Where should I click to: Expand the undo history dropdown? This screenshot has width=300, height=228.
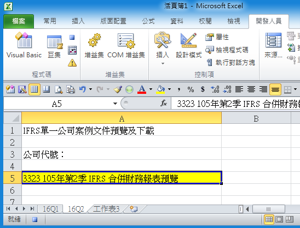91,89
